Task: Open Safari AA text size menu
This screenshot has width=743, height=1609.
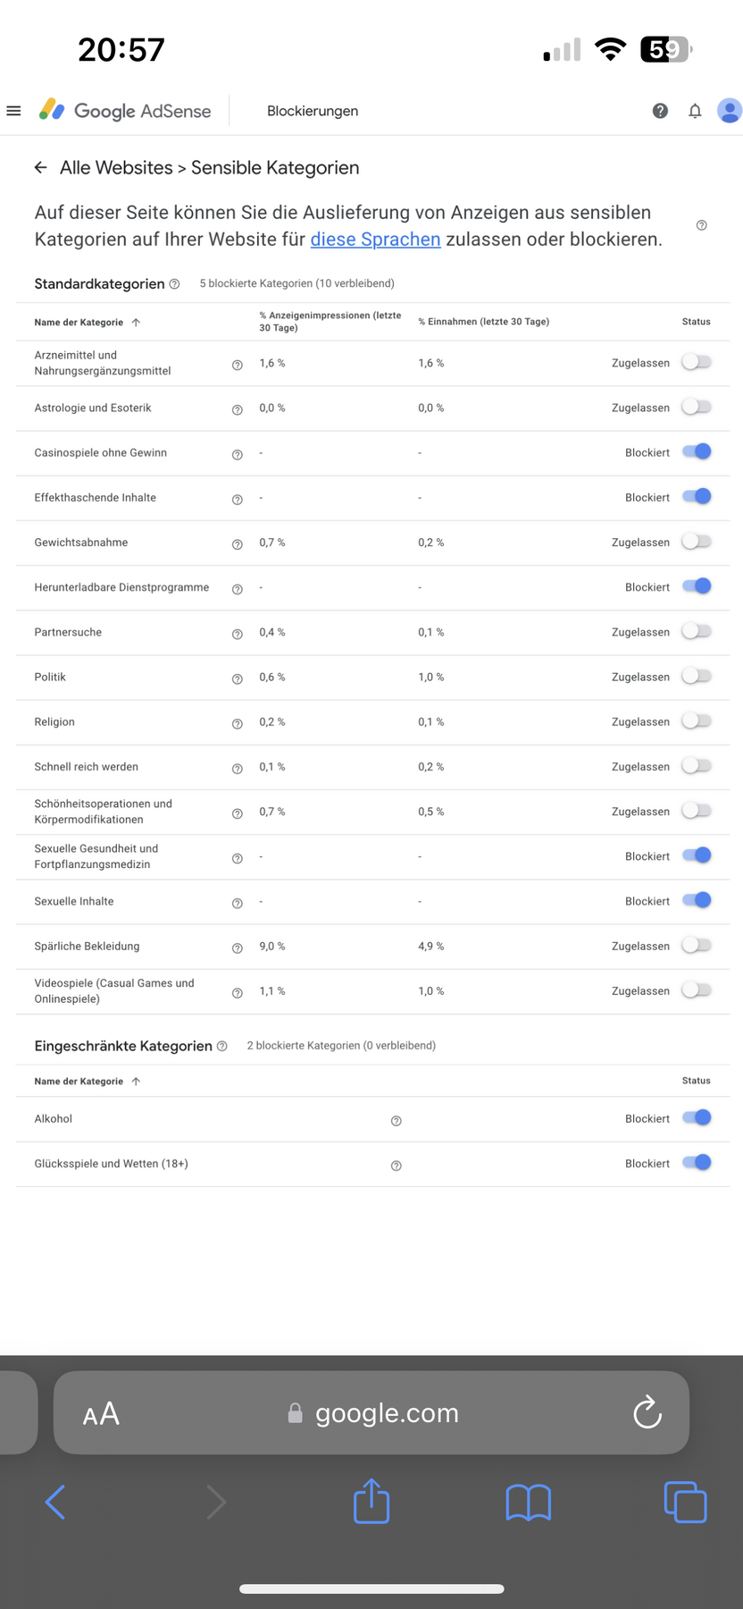Action: pos(101,1414)
